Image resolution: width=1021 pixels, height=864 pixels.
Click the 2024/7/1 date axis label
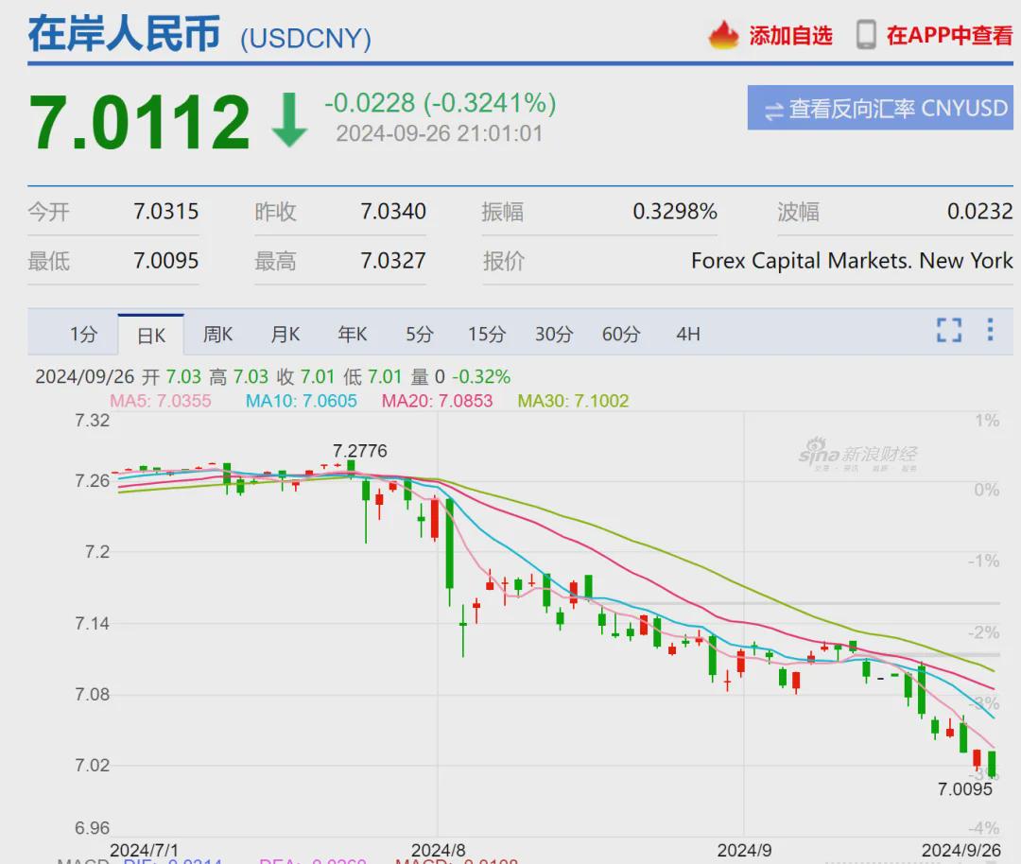tap(144, 850)
